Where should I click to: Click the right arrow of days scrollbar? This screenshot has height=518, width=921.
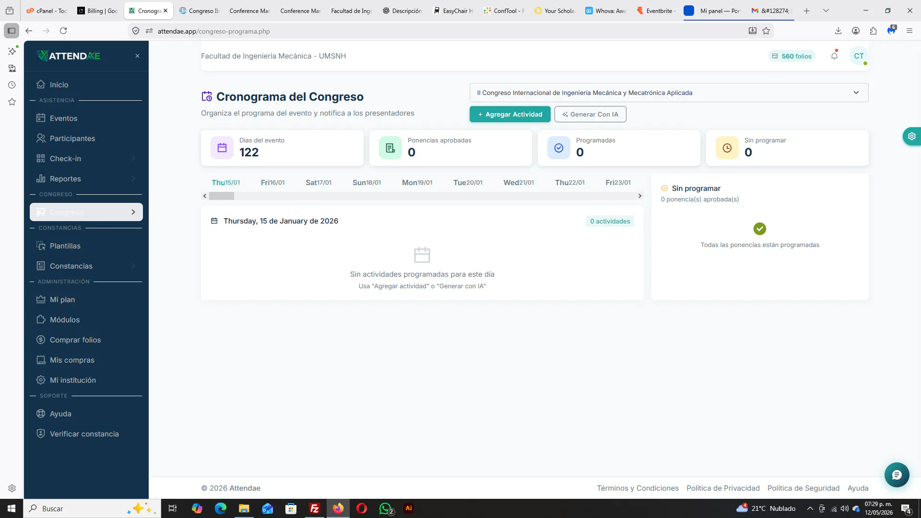click(639, 196)
